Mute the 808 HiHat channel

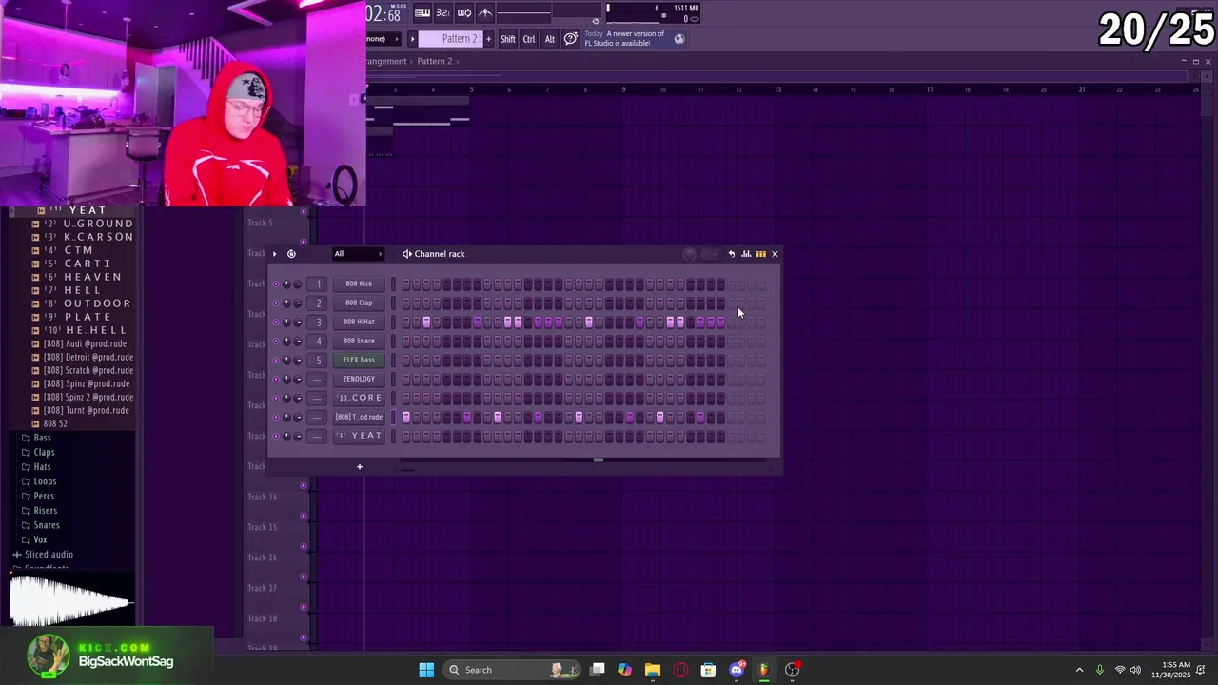276,322
